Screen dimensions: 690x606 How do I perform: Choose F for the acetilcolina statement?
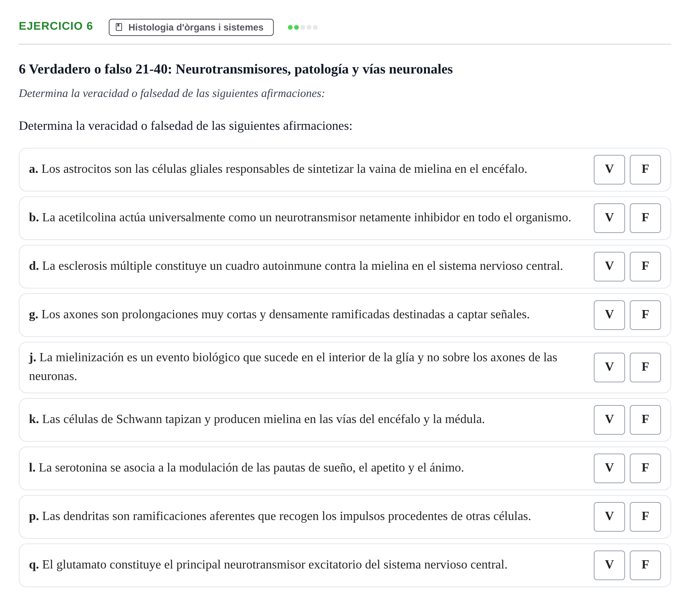645,218
